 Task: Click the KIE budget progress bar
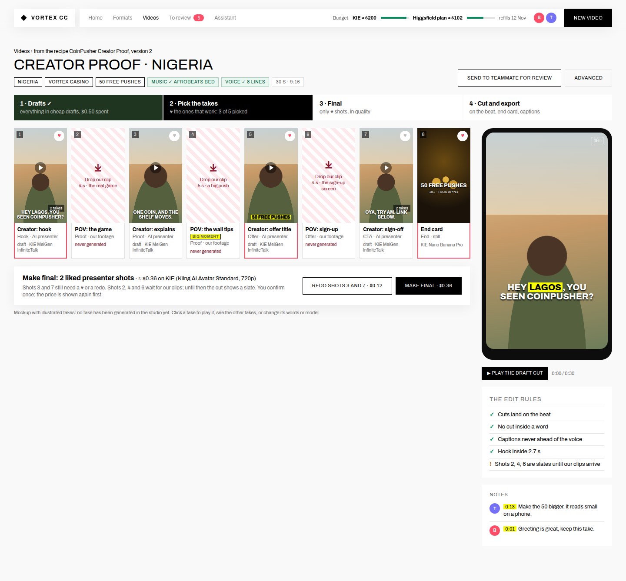pyautogui.click(x=395, y=18)
